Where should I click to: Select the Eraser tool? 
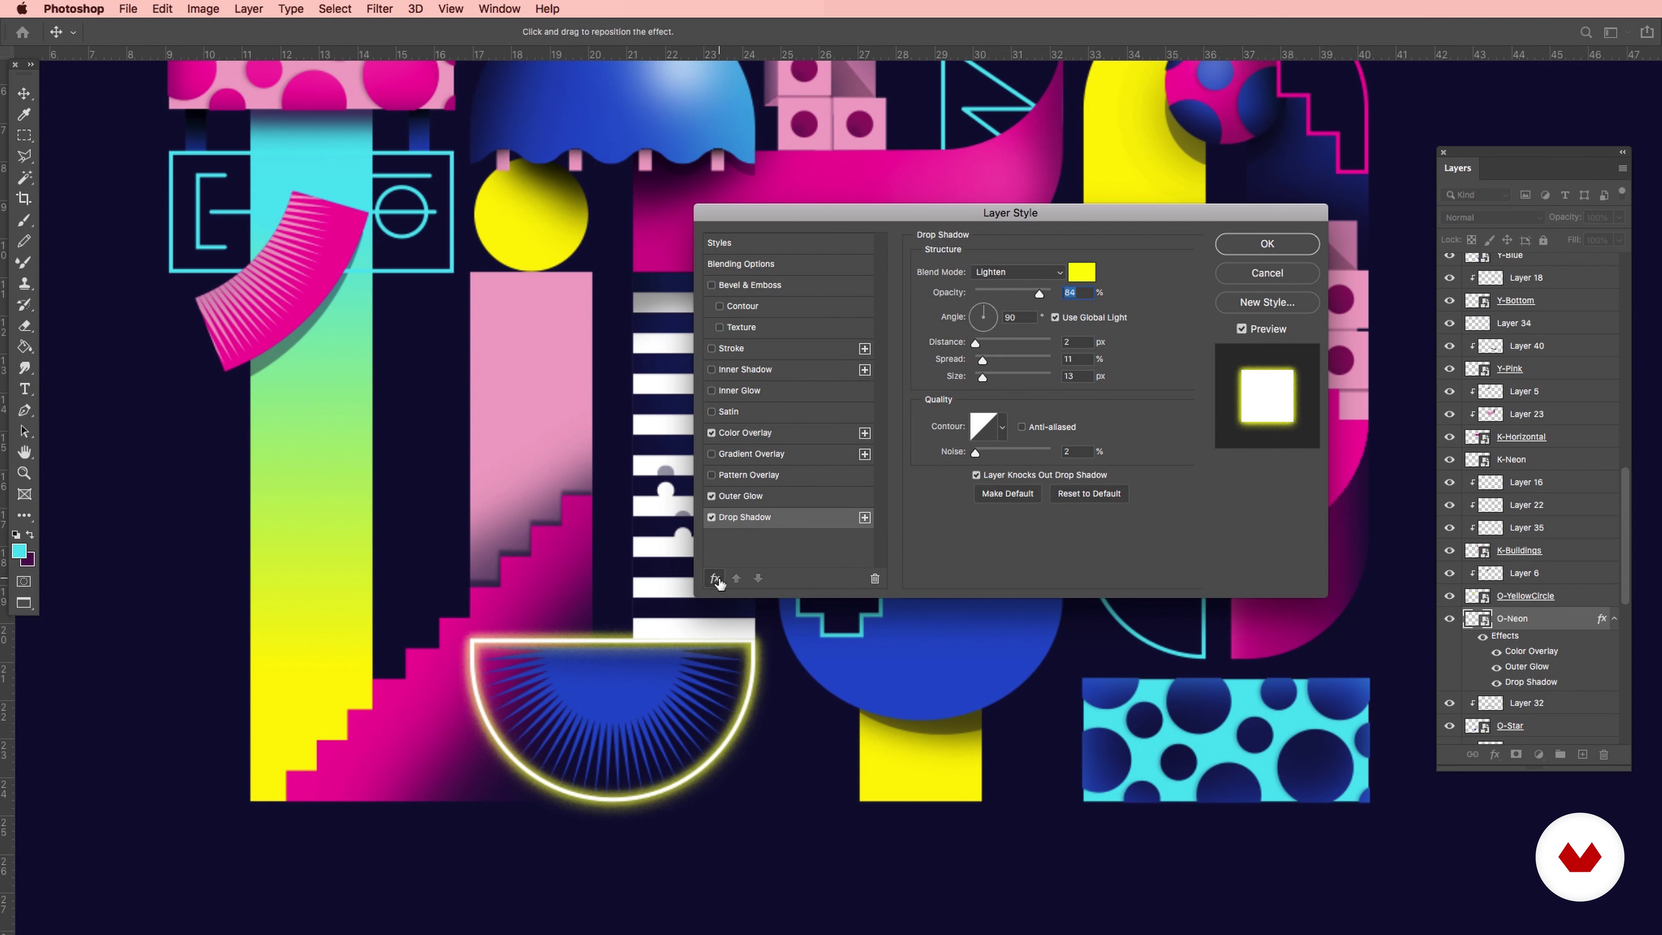[24, 326]
